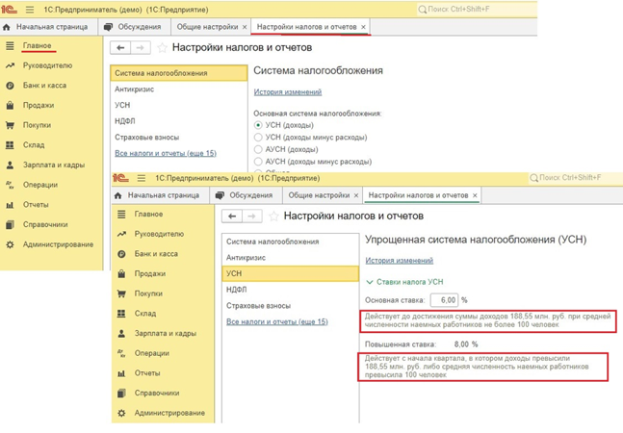This screenshot has height=433, width=623.
Task: Click Склад grid icon in front window
Action: (x=121, y=314)
